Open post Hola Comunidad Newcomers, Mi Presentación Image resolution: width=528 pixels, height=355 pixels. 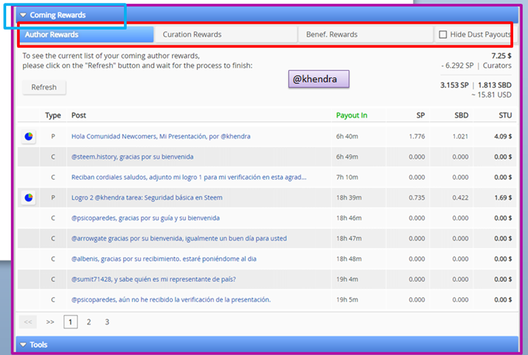click(x=160, y=137)
